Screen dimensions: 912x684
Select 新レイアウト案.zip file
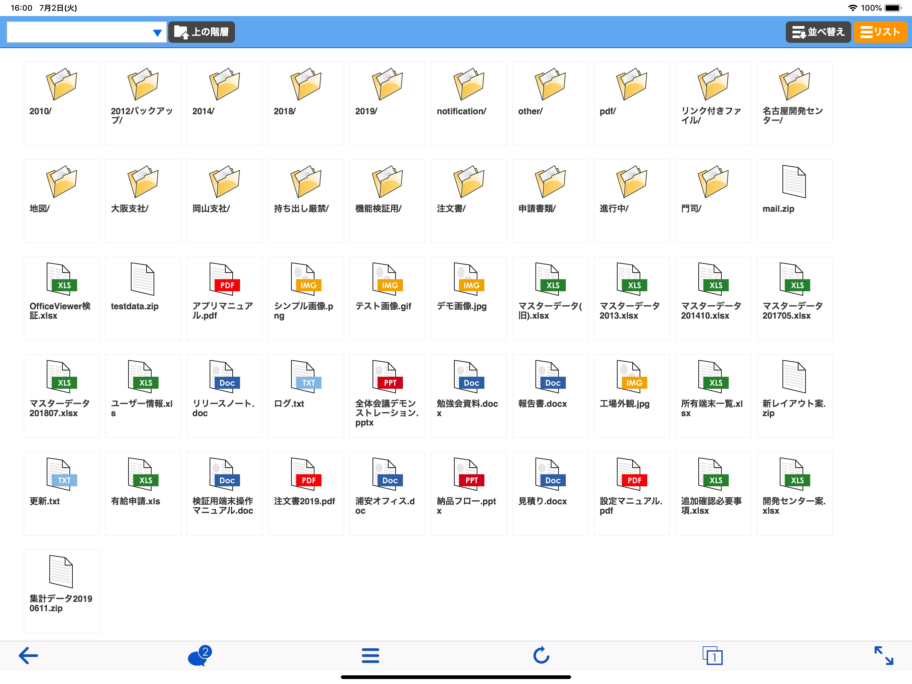click(794, 396)
